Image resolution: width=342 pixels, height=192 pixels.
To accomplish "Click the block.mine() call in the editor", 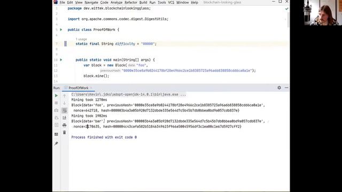I will pyautogui.click(x=96, y=76).
